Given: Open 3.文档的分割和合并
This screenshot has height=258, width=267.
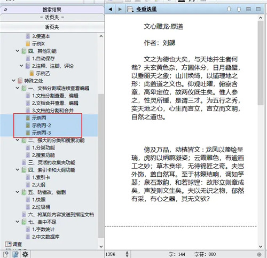Looking at the screenshot, I should tap(53, 111).
